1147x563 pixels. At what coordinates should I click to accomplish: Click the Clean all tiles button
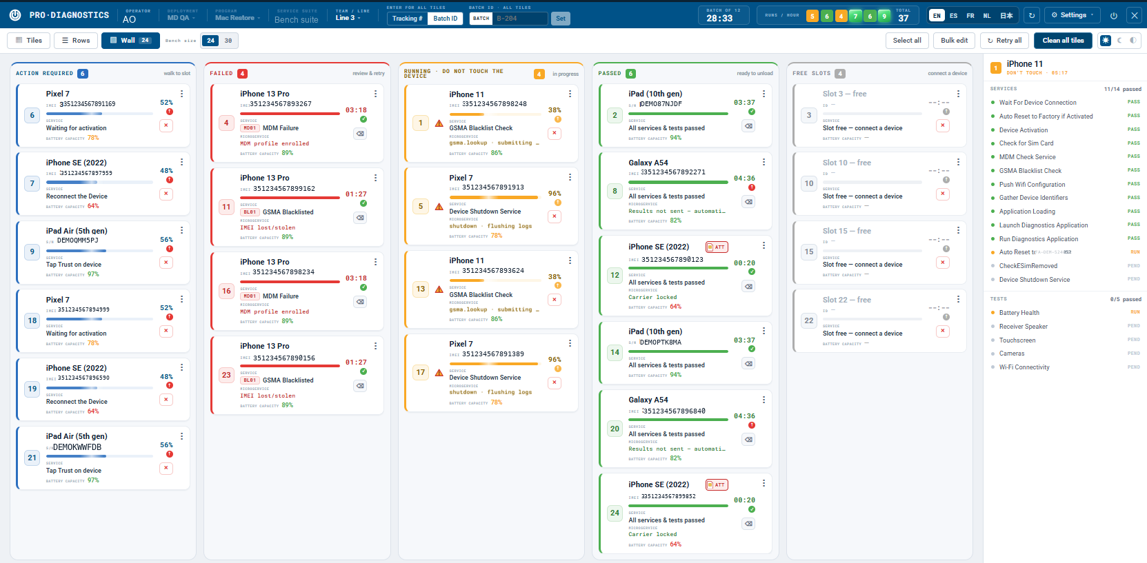[x=1063, y=41]
